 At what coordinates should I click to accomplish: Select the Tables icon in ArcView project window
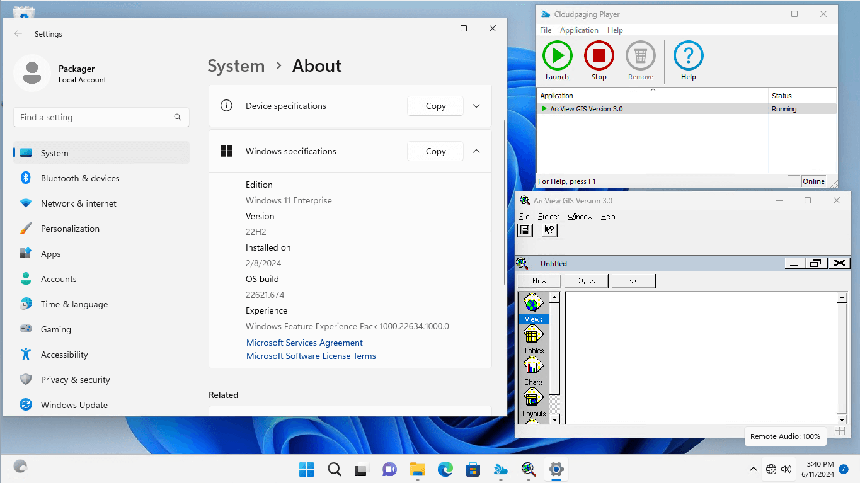(534, 339)
